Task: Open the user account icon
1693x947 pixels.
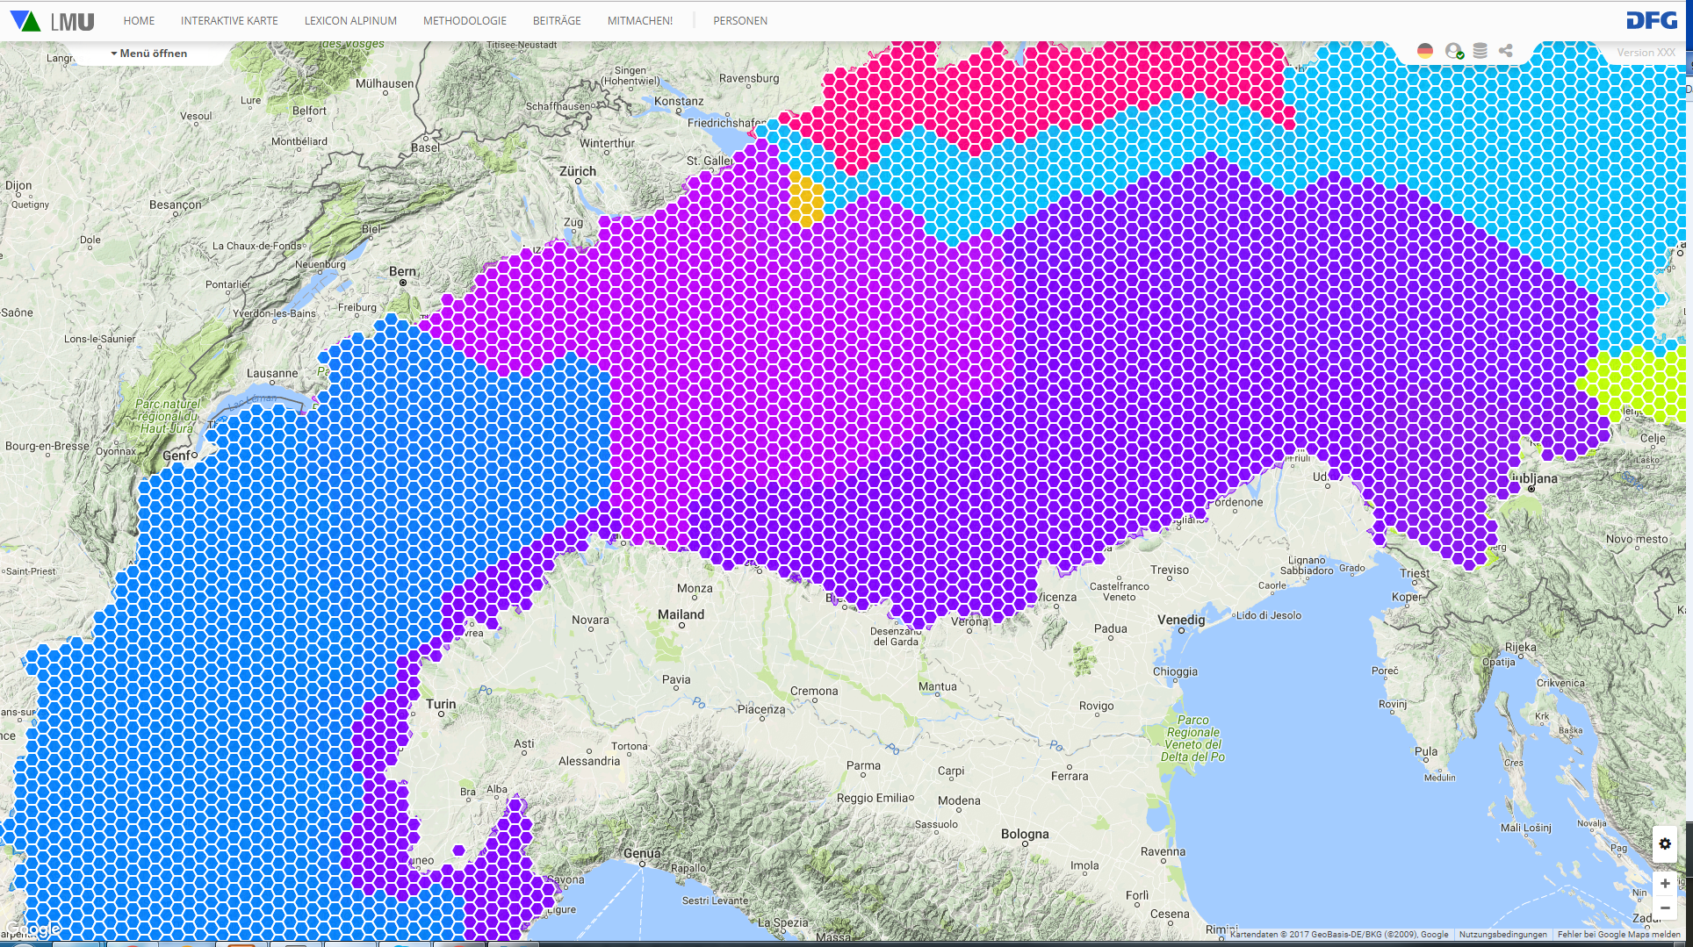Action: (x=1454, y=52)
